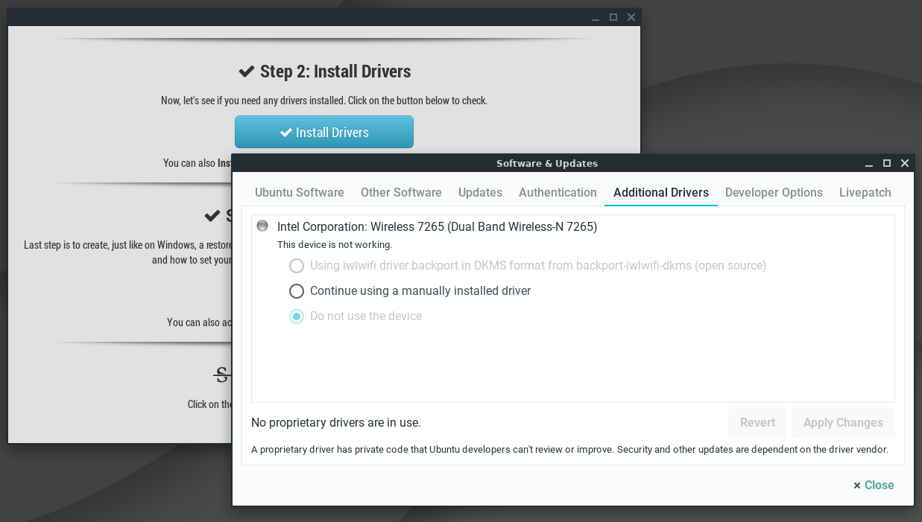Screen dimensions: 922x522
Task: Click the Install Drivers button in welcome window
Action: pos(324,132)
